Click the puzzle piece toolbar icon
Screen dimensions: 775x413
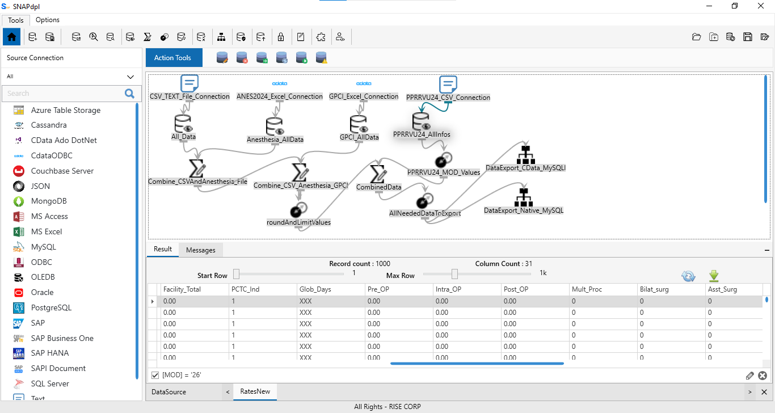tap(321, 37)
